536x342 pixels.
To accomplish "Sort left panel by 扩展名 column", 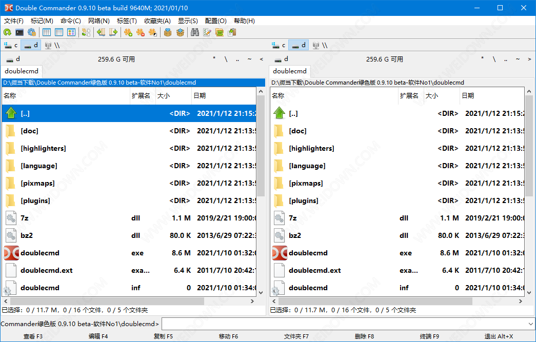I will (x=143, y=96).
